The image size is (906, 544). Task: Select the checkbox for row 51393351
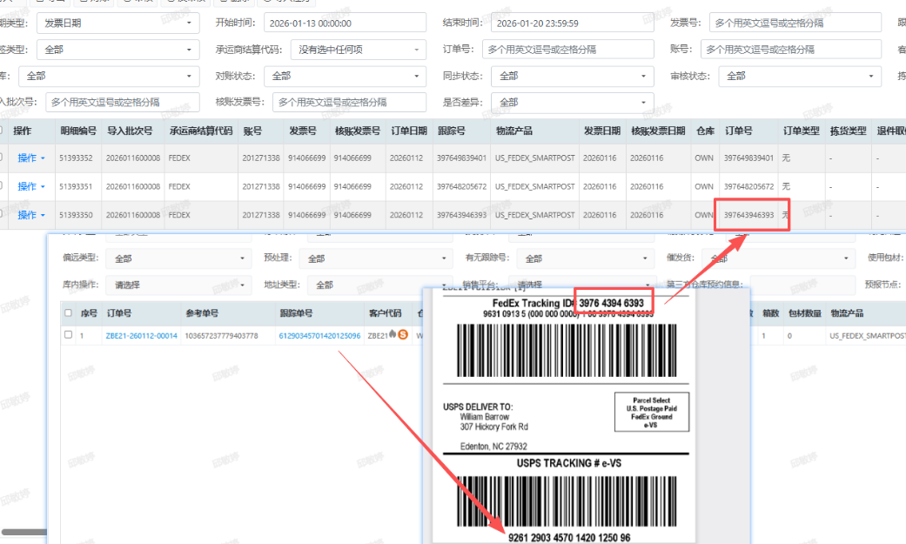click(3, 186)
